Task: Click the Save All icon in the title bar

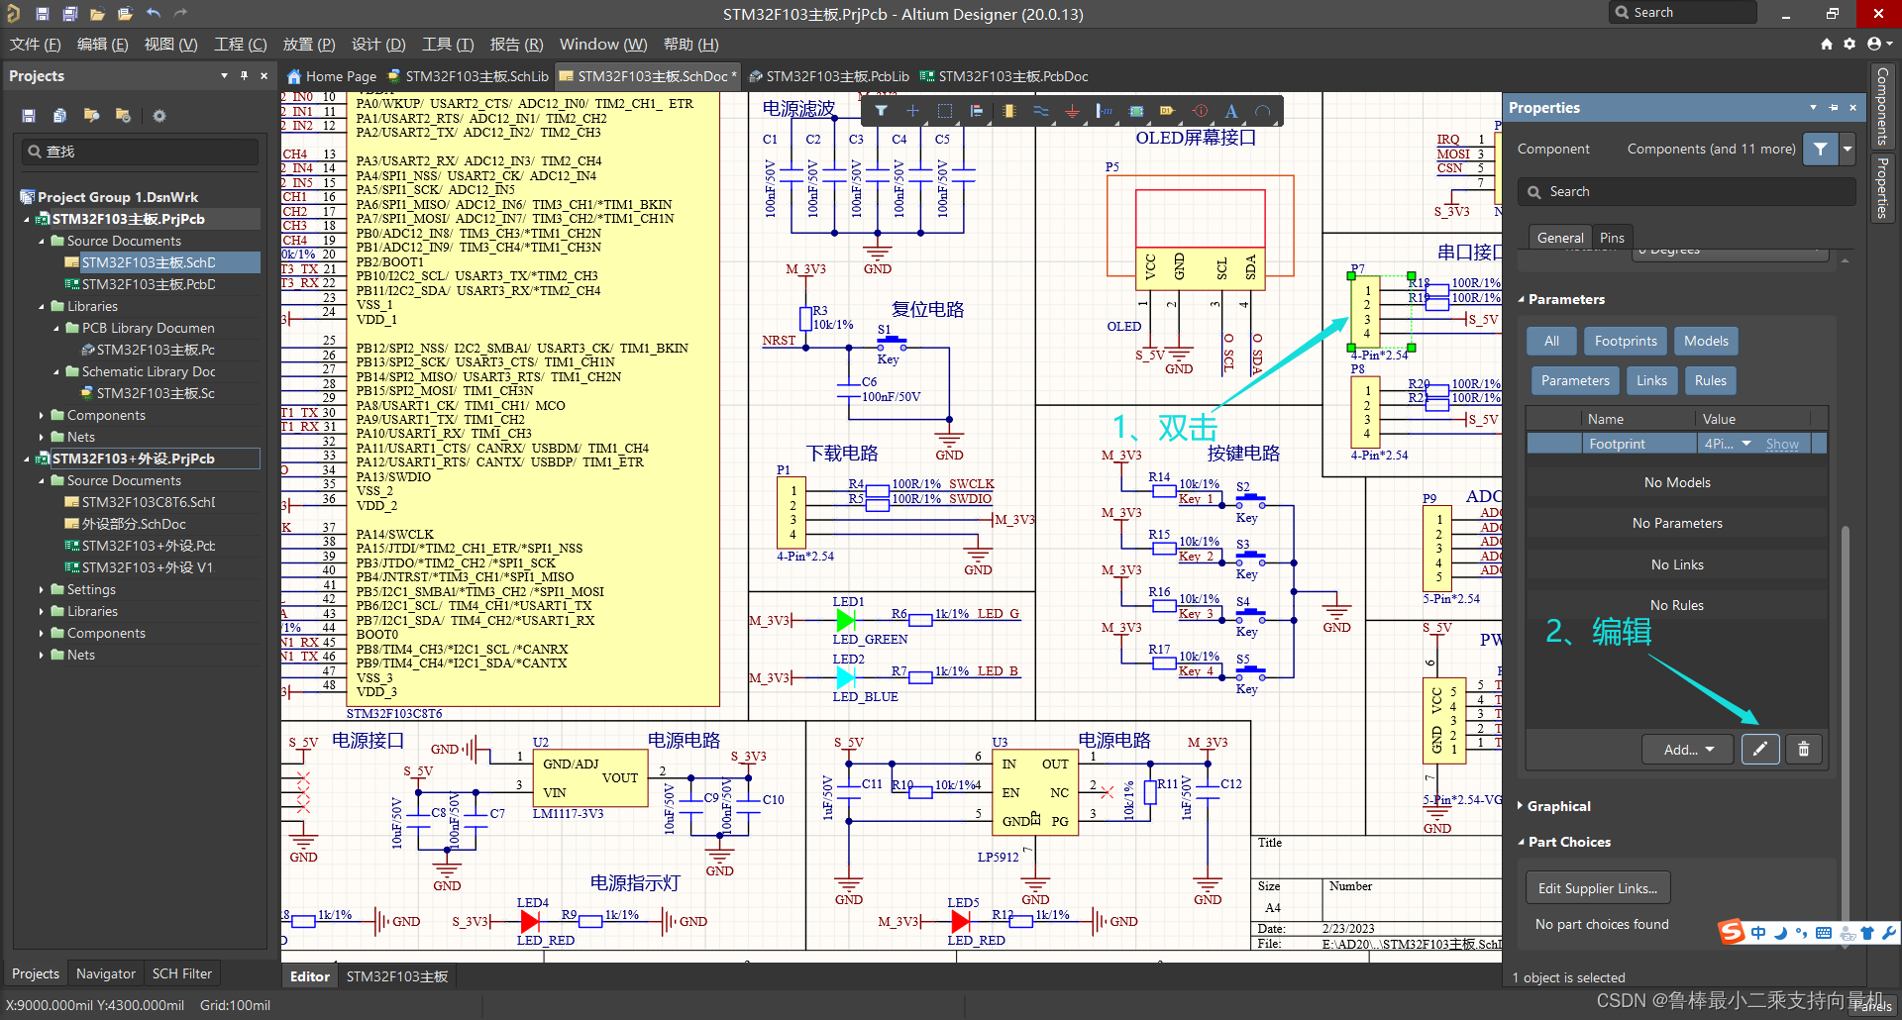Action: pos(70,14)
